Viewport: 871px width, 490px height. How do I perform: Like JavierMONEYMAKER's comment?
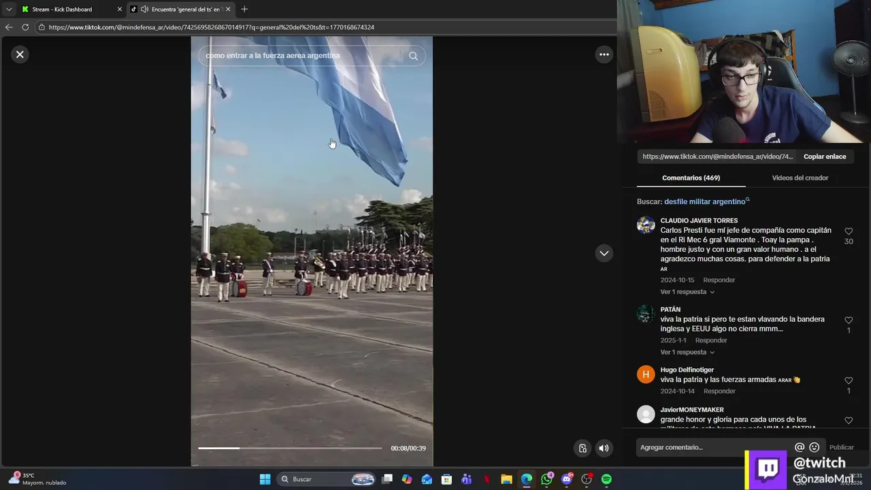[849, 421]
